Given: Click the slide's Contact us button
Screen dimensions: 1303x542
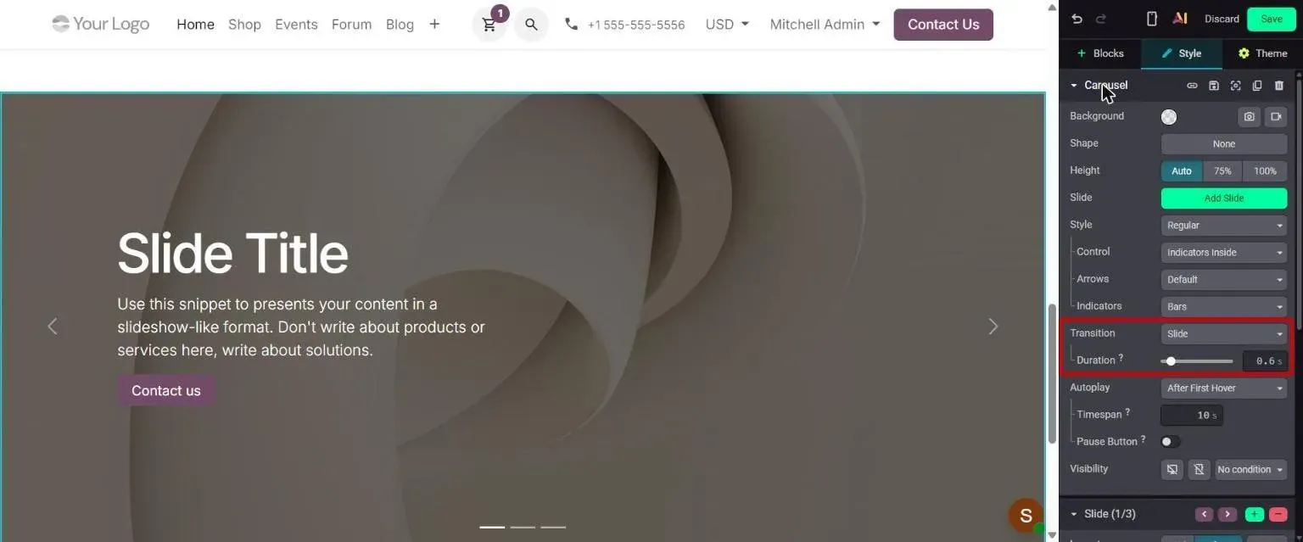Looking at the screenshot, I should (166, 391).
